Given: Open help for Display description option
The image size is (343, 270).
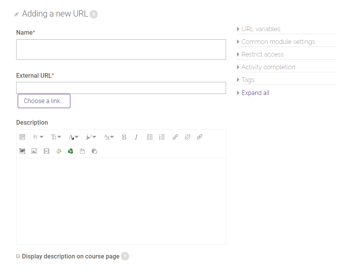Looking at the screenshot, I should [x=125, y=256].
